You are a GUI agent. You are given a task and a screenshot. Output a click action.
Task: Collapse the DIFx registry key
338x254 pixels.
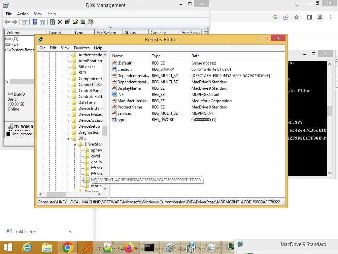point(68,139)
